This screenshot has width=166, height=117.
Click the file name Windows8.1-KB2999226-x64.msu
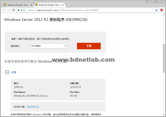31,96
